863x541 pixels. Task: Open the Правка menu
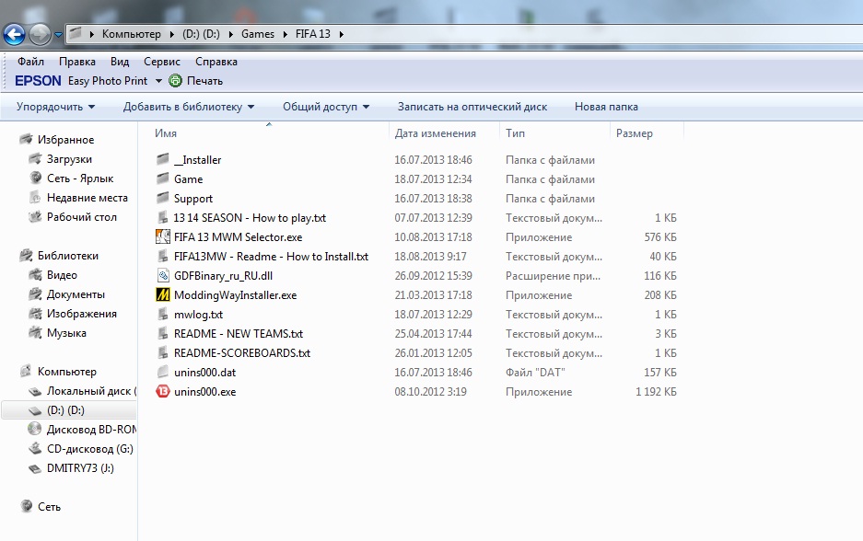77,62
